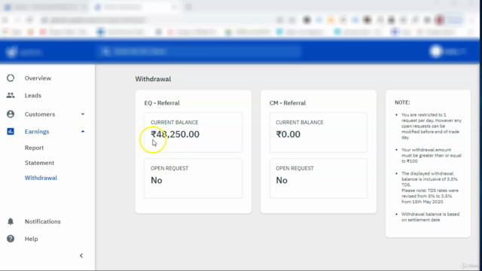This screenshot has width=482, height=271.
Task: Open Report under Earnings
Action: (x=34, y=148)
